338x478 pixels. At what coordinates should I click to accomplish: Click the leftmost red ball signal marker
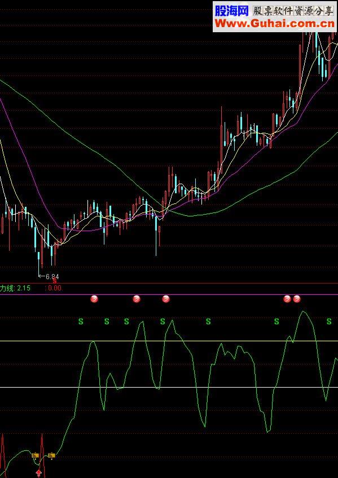[x=94, y=299]
